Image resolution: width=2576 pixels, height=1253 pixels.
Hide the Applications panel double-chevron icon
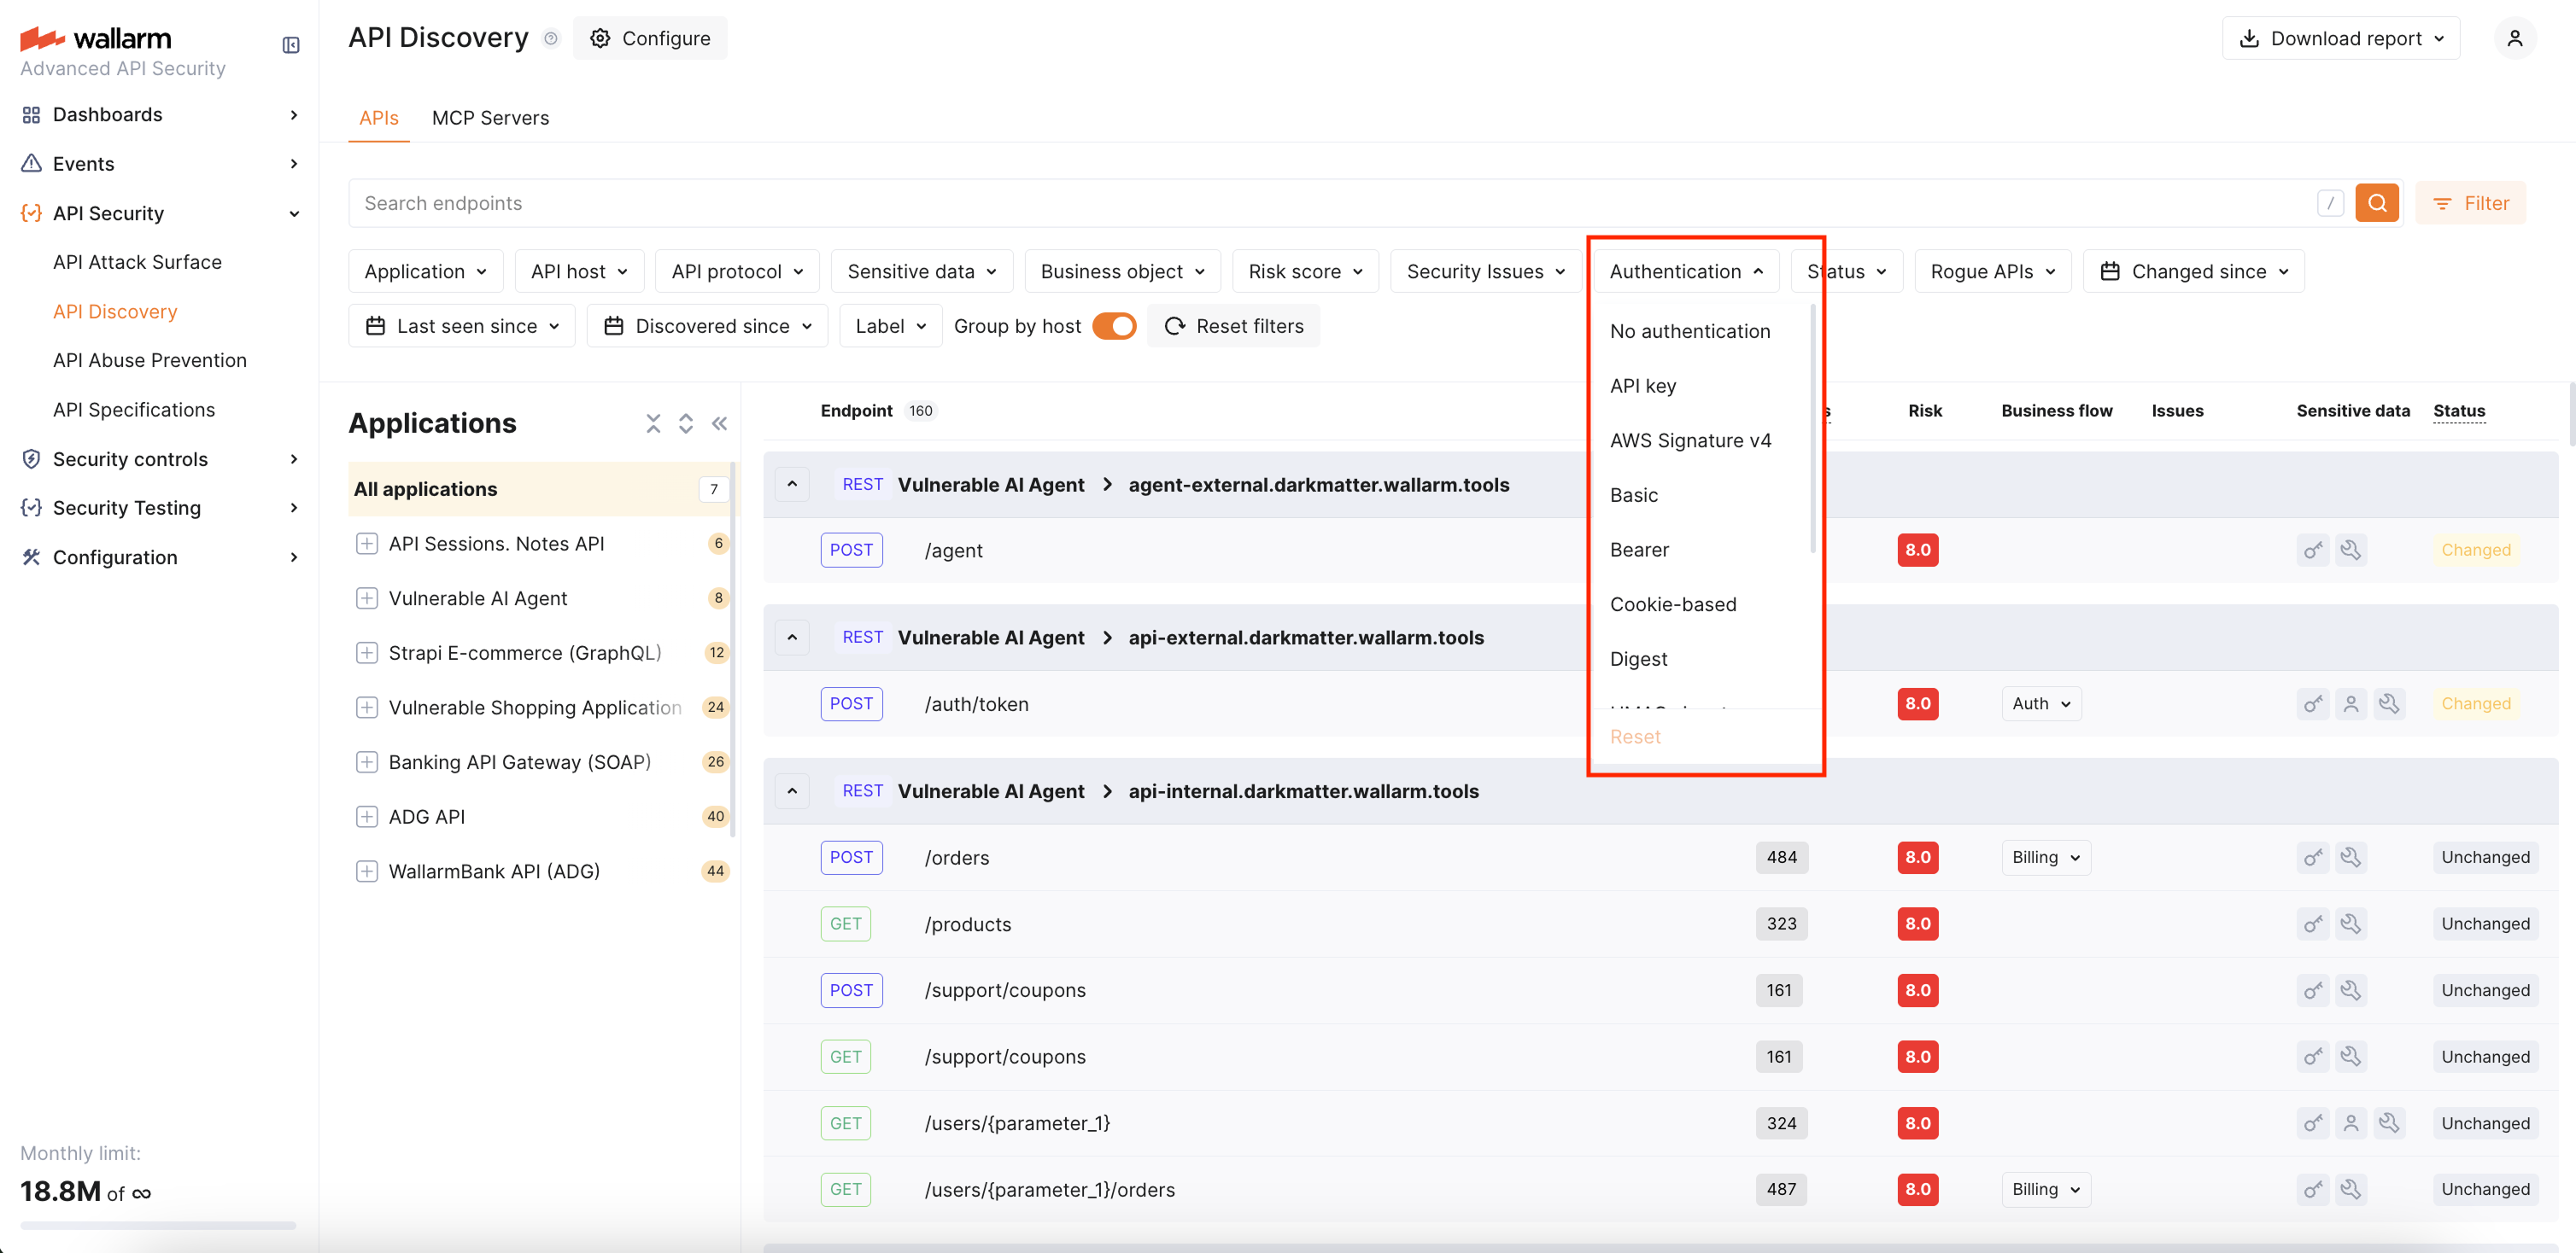click(x=719, y=423)
